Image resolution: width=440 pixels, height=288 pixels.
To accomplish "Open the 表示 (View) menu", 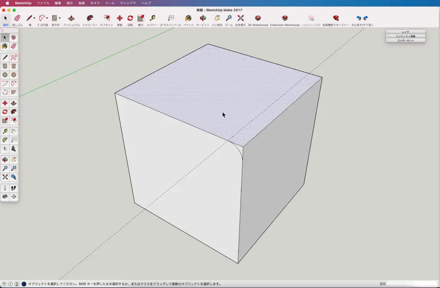I will [70, 3].
